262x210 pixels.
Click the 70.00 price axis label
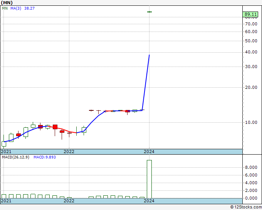(x=251, y=24)
